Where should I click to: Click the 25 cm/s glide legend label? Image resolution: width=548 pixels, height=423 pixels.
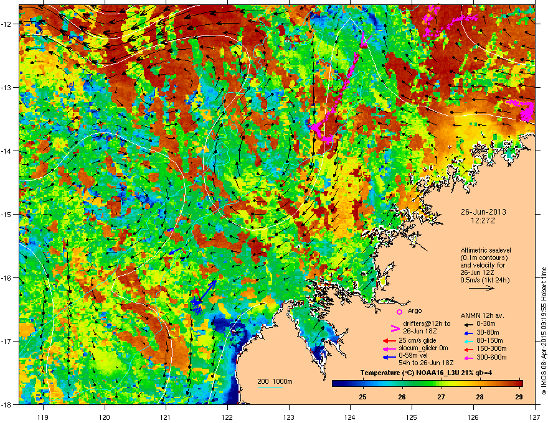click(x=418, y=340)
